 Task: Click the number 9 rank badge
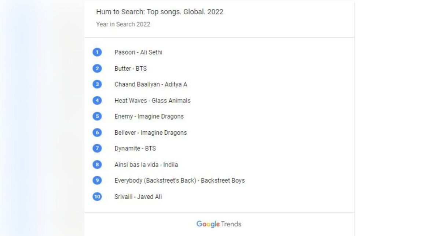[97, 180]
